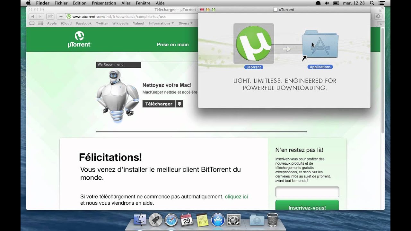Open Spotlight search magnifier
411x231 pixels.
coord(372,3)
